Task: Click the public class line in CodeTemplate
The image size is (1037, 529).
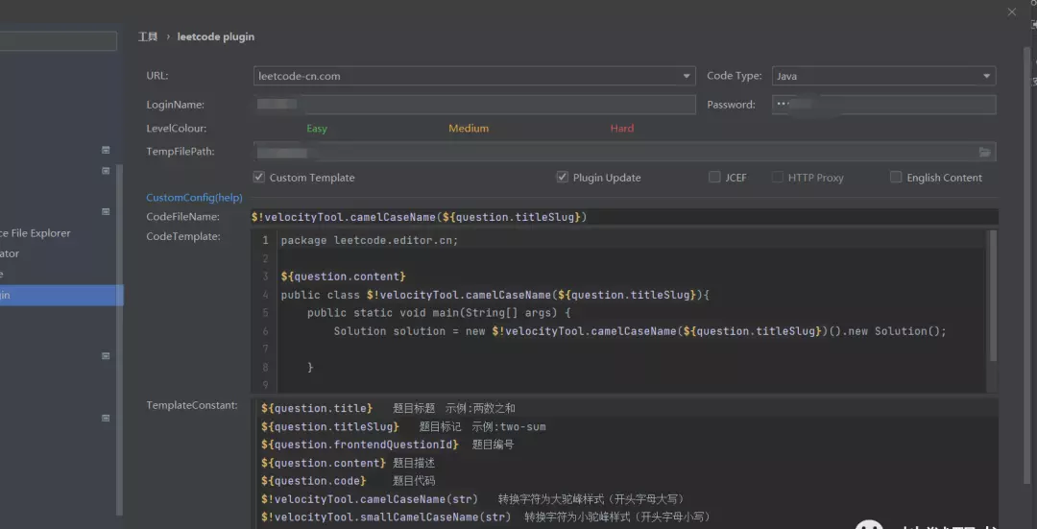Action: point(494,295)
